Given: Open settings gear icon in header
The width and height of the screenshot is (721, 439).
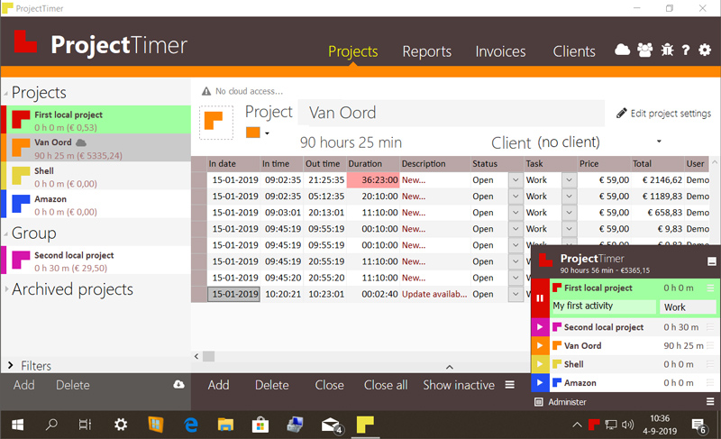Looking at the screenshot, I should (705, 50).
